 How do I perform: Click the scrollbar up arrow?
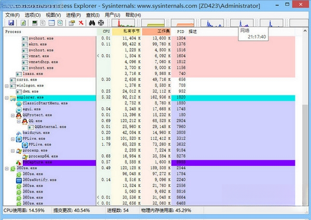pos(305,31)
